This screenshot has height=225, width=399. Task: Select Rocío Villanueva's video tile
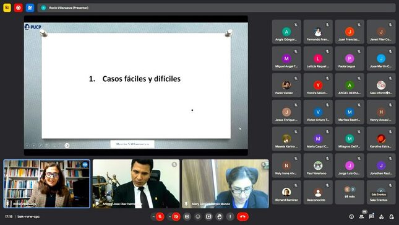pos(47,183)
